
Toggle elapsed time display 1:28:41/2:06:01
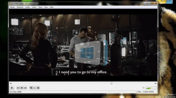(148, 92)
